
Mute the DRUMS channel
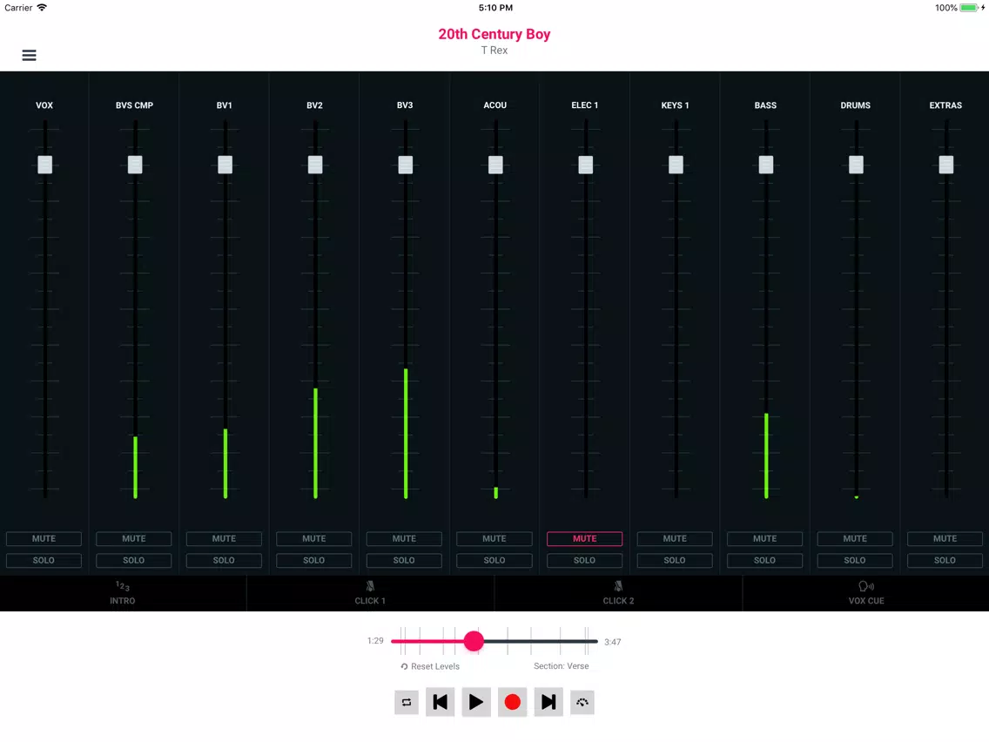[855, 539]
